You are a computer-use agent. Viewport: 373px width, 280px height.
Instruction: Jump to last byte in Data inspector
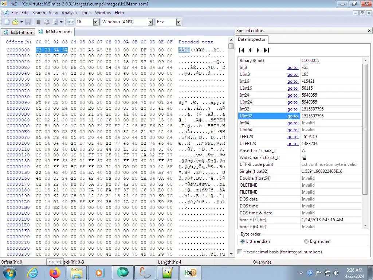266,50
